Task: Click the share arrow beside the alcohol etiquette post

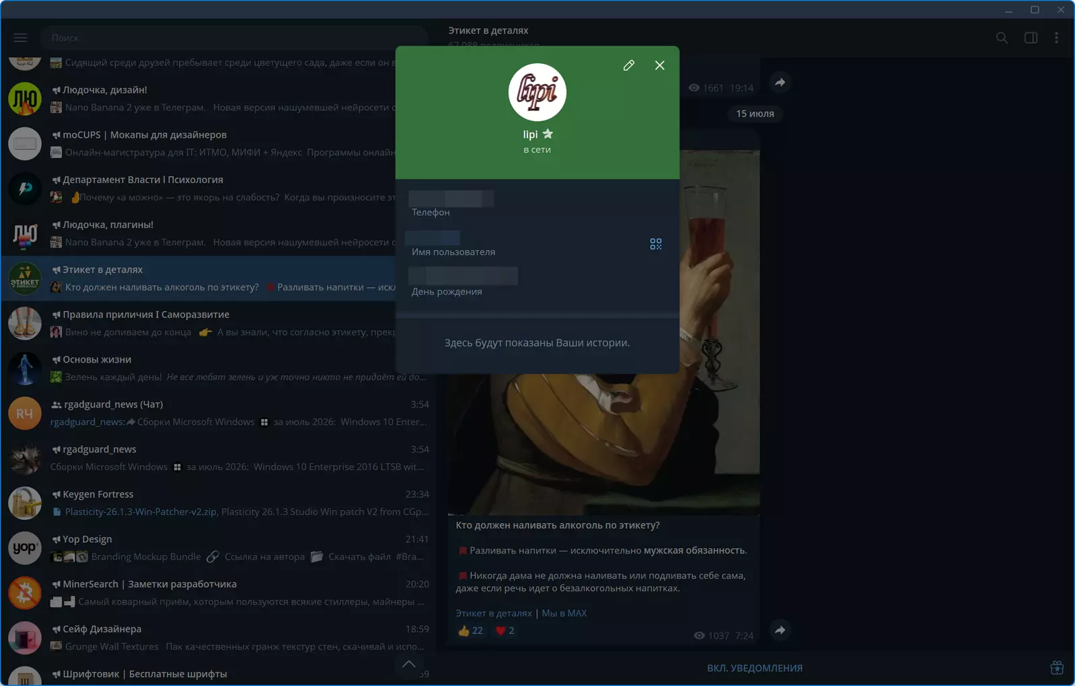Action: (780, 630)
